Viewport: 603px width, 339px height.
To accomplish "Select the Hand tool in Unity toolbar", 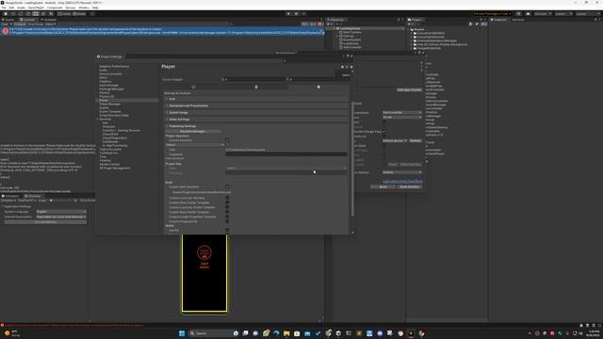I will click(6, 14).
